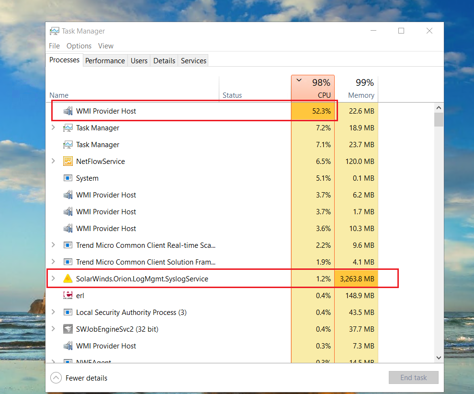Click the erl Erlang process icon
Screen dimensions: 474x394
pyautogui.click(x=68, y=295)
